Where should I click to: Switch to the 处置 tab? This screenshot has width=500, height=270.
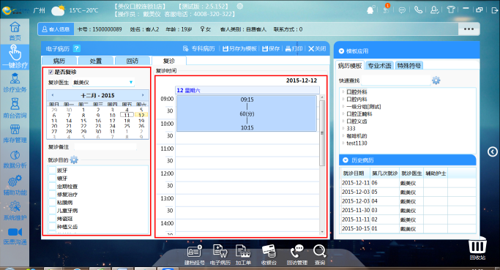coord(96,61)
